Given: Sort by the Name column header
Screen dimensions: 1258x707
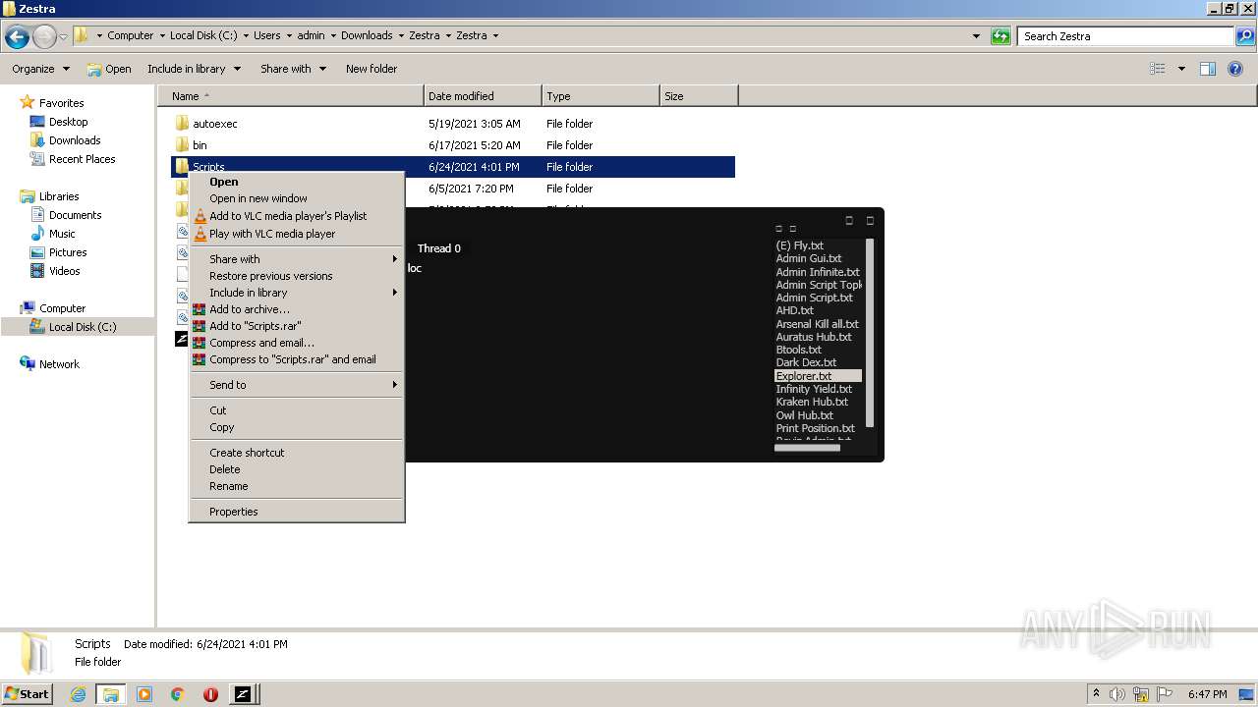Looking at the screenshot, I should click(291, 96).
